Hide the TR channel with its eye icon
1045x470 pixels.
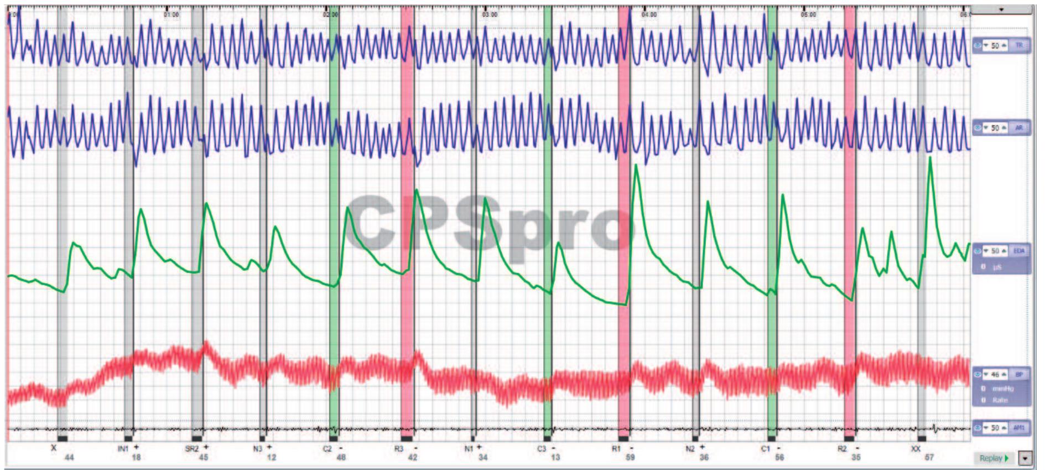pos(978,45)
